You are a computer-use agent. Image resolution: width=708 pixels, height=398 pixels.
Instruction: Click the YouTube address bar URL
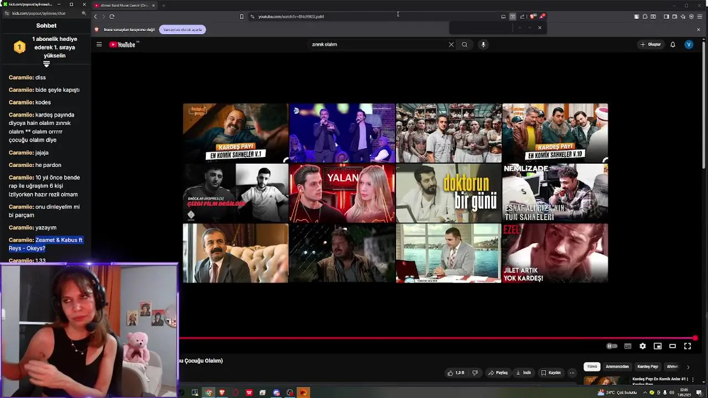pyautogui.click(x=291, y=17)
